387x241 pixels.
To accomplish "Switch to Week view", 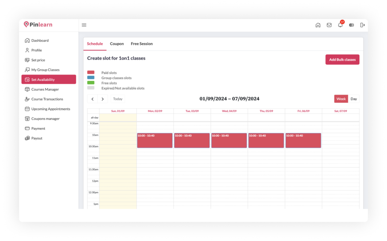I will coord(341,99).
